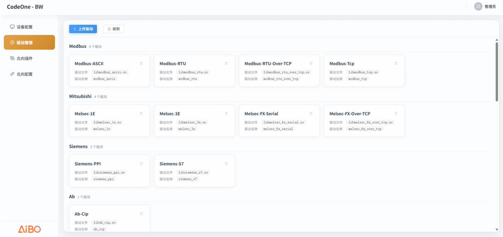503x237 pixels.
Task: Click the 刷新 refresh button
Action: point(114,29)
